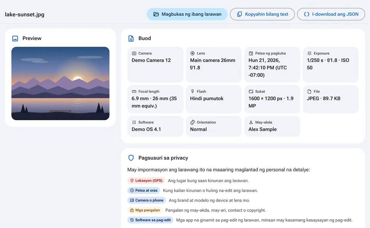Click the Lens aperture icon
The image size is (370, 228).
[x=193, y=53]
